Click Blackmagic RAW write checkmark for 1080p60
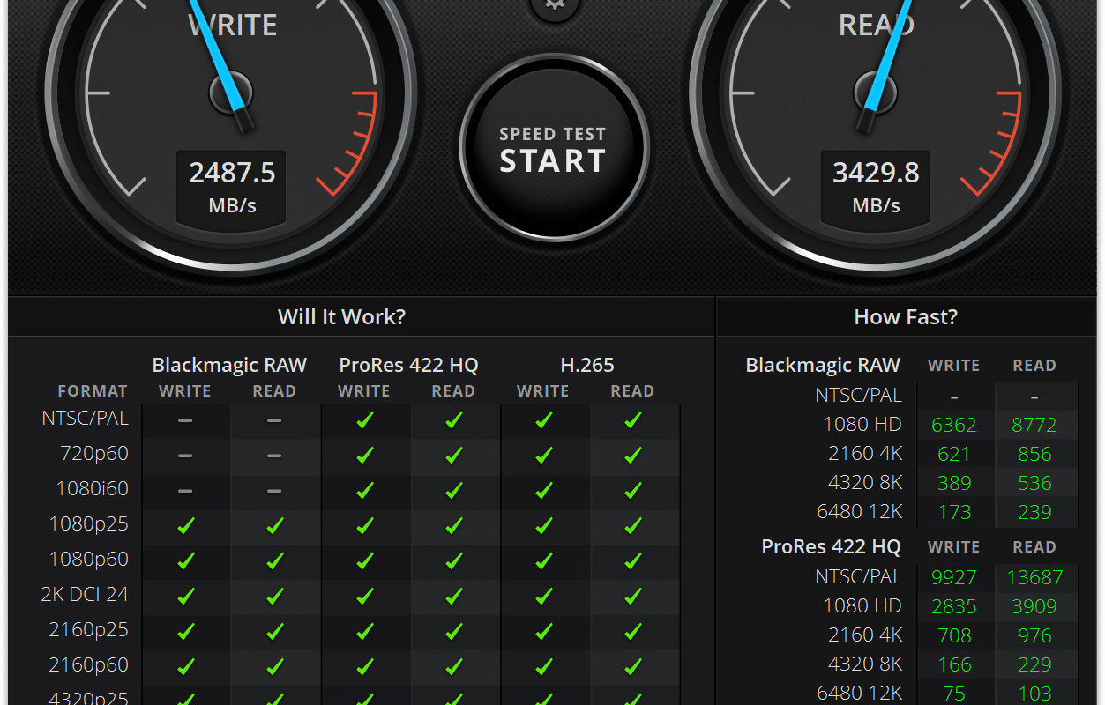The height and width of the screenshot is (705, 1105). point(185,561)
